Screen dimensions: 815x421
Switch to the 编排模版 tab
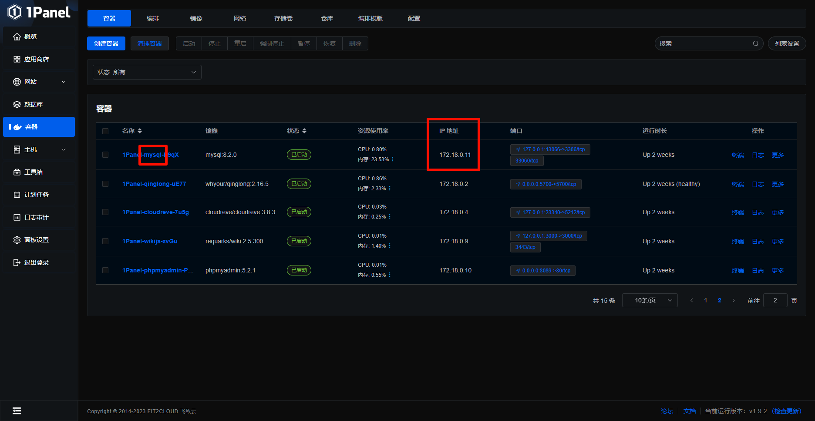[x=370, y=18]
